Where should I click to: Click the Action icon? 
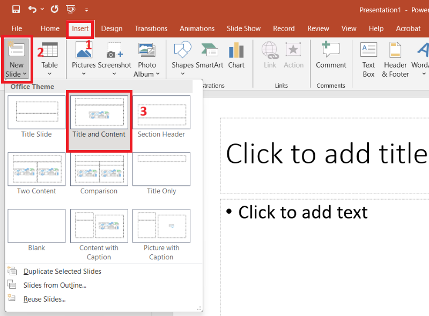(x=293, y=55)
